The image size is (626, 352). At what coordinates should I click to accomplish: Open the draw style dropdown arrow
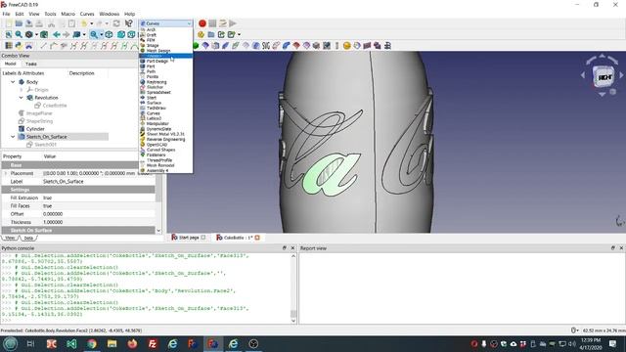click(x=37, y=35)
